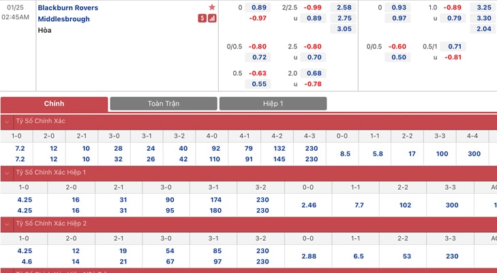Collapse Tỷ Số Chính Xác Hiệp 2 section

tap(7, 224)
